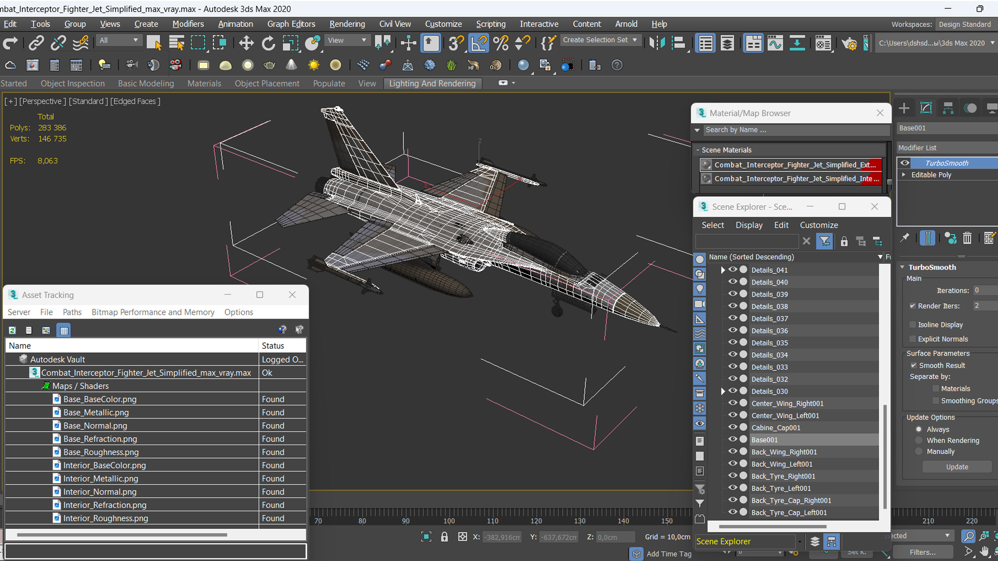Click the Mirror tool icon
This screenshot has width=998, height=561.
click(657, 43)
